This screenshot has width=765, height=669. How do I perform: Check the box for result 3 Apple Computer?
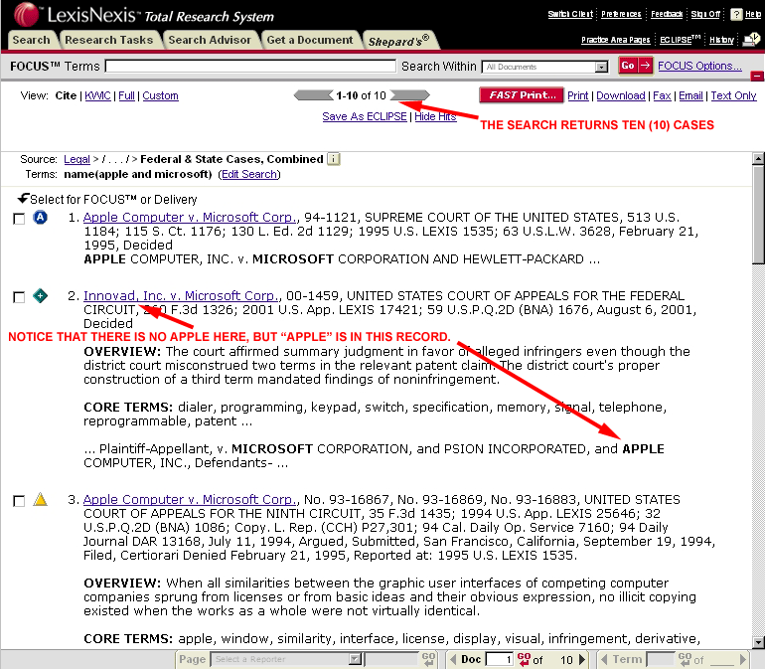click(x=19, y=501)
